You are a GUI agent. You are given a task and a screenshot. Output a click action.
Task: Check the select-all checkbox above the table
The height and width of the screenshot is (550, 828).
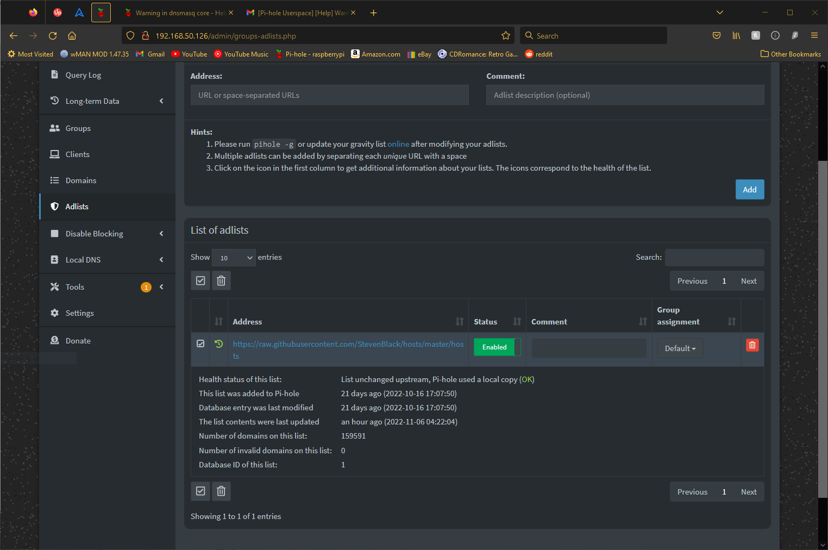tap(200, 280)
